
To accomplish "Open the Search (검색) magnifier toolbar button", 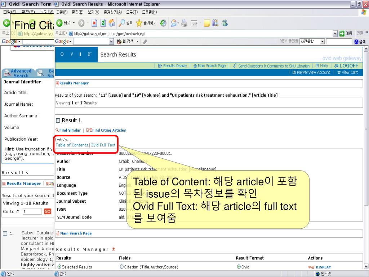I will click(x=125, y=23).
